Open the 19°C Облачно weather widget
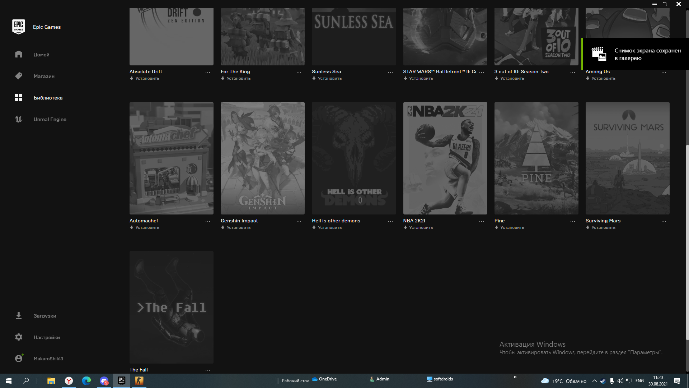Viewport: 689px width, 388px height. click(x=563, y=381)
